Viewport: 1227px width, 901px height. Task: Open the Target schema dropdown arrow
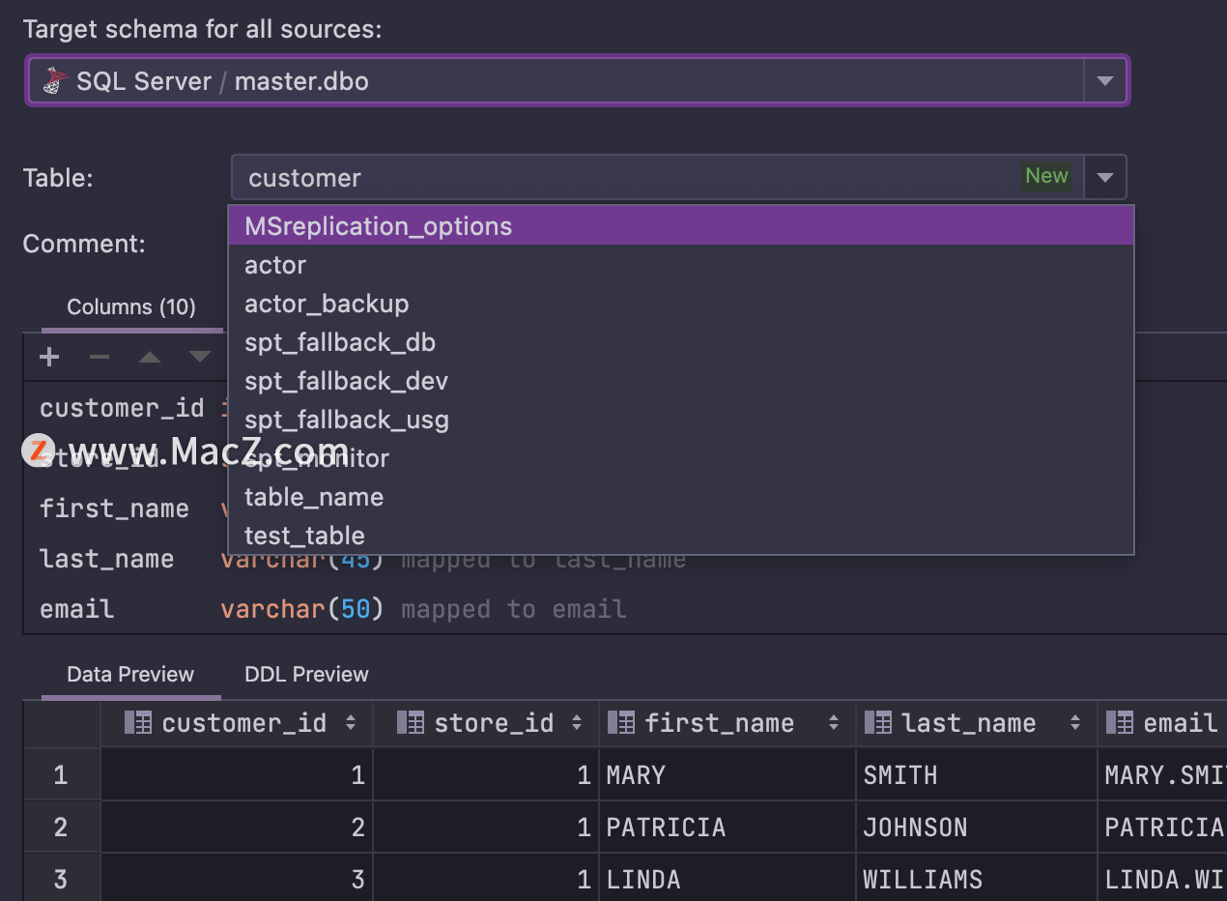(x=1104, y=81)
